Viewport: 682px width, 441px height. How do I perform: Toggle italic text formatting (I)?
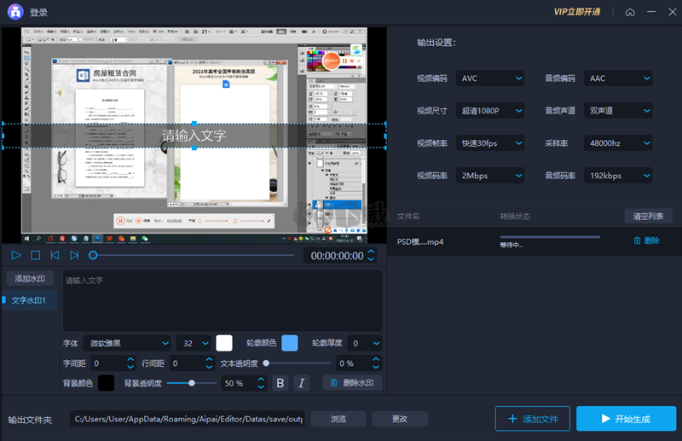click(x=301, y=384)
